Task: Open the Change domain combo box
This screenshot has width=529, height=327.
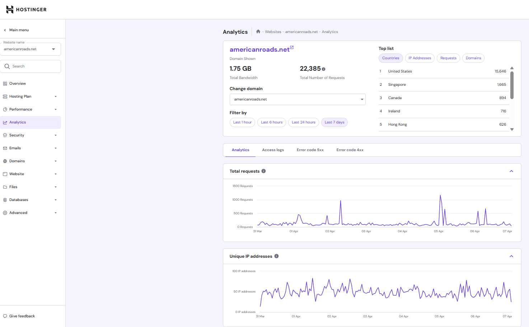Action: pos(298,99)
